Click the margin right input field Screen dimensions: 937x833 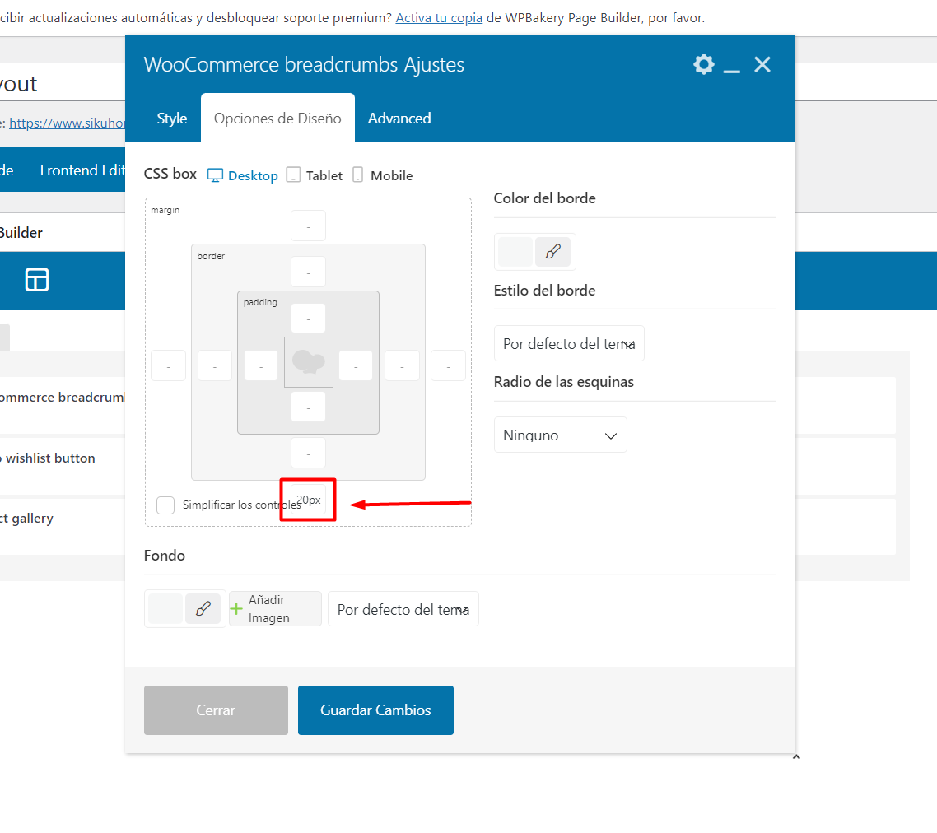pos(448,365)
